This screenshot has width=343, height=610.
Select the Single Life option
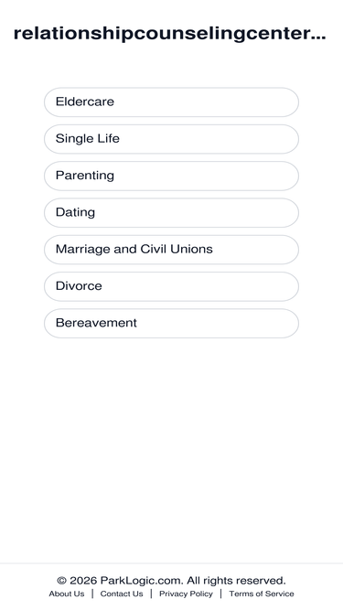171,139
